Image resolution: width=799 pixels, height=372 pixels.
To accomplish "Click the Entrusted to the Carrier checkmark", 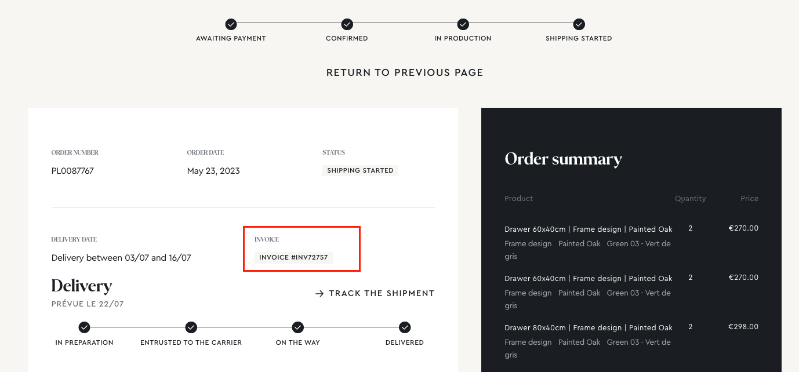I will 191,327.
